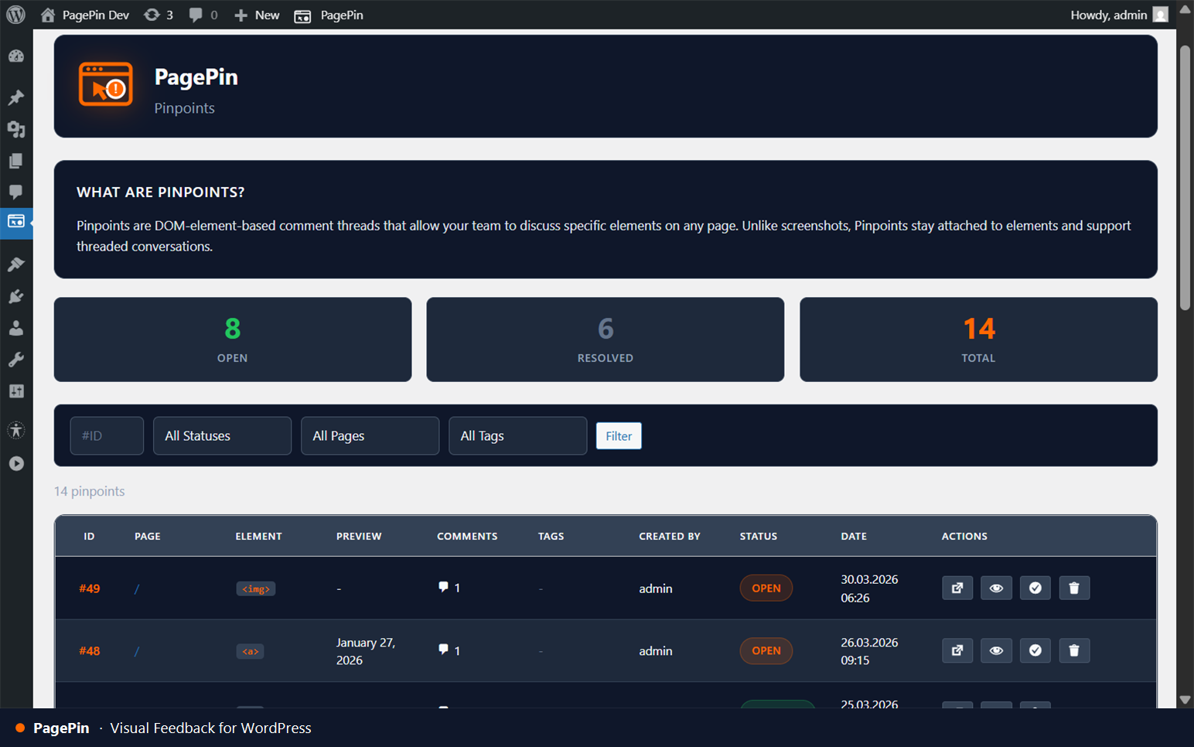Open the All Tags dropdown
This screenshot has height=747, width=1194.
517,435
